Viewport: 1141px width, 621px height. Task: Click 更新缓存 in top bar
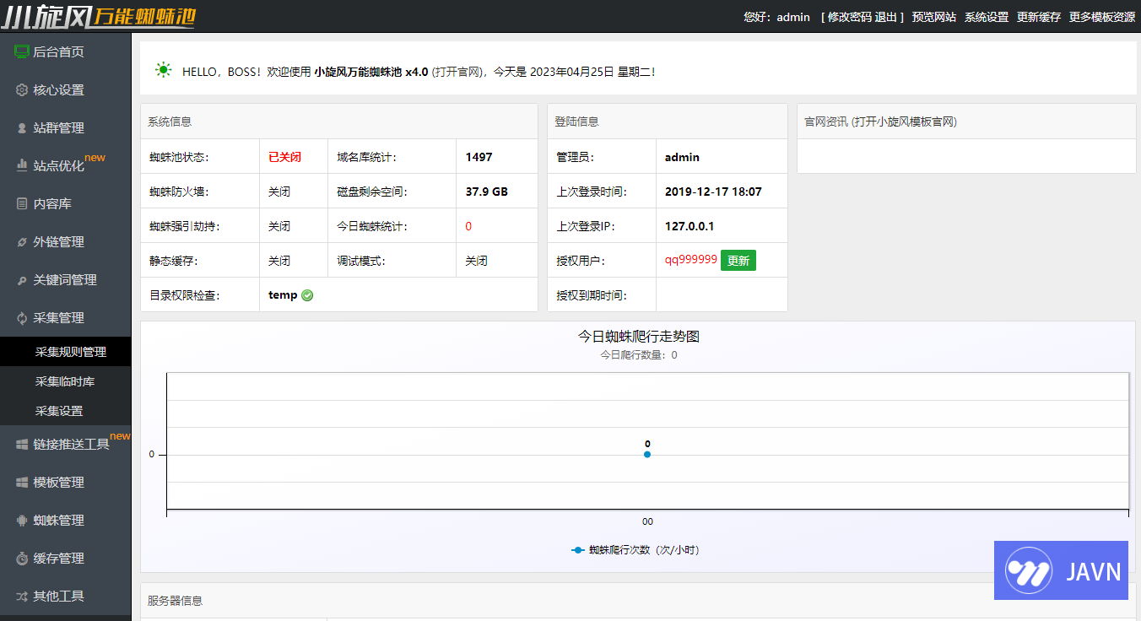(x=1039, y=17)
